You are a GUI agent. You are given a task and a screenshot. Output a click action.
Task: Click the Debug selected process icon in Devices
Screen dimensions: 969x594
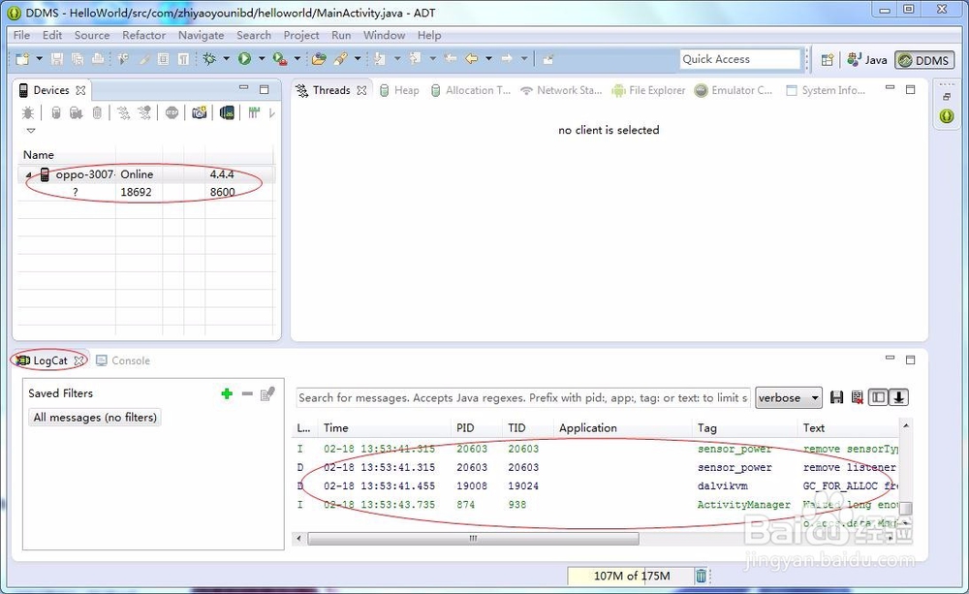click(x=28, y=113)
